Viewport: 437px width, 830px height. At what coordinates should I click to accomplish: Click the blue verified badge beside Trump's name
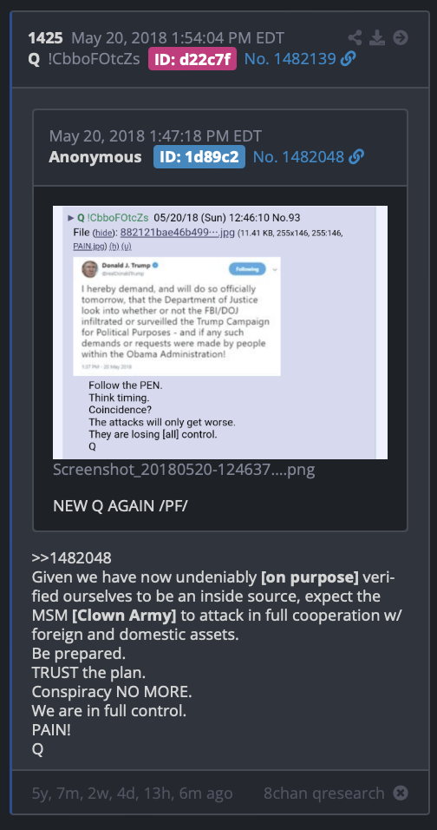(156, 265)
